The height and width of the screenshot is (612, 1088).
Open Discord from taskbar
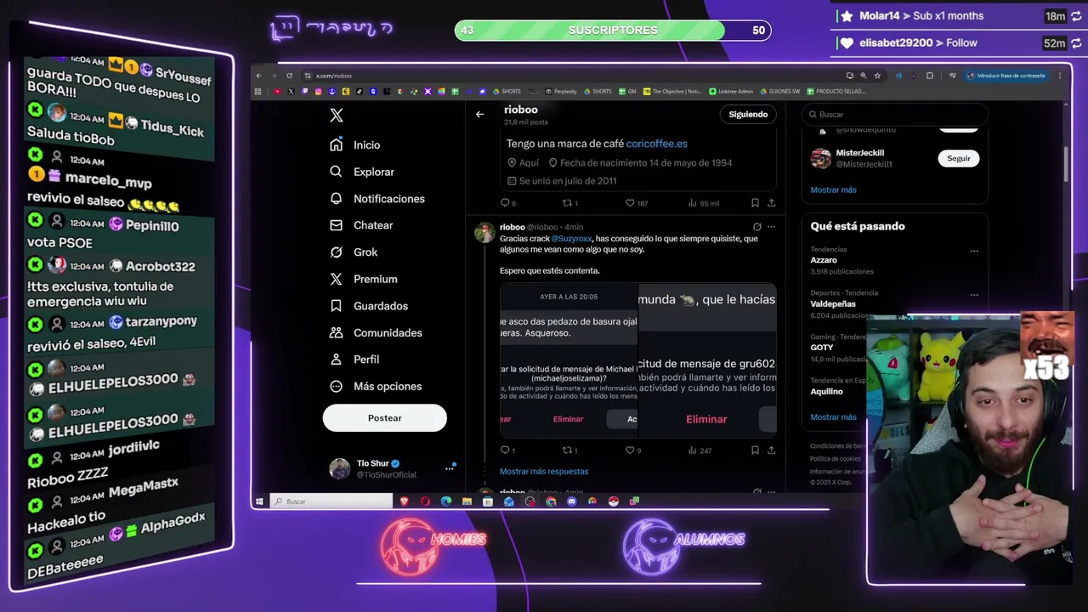point(571,501)
